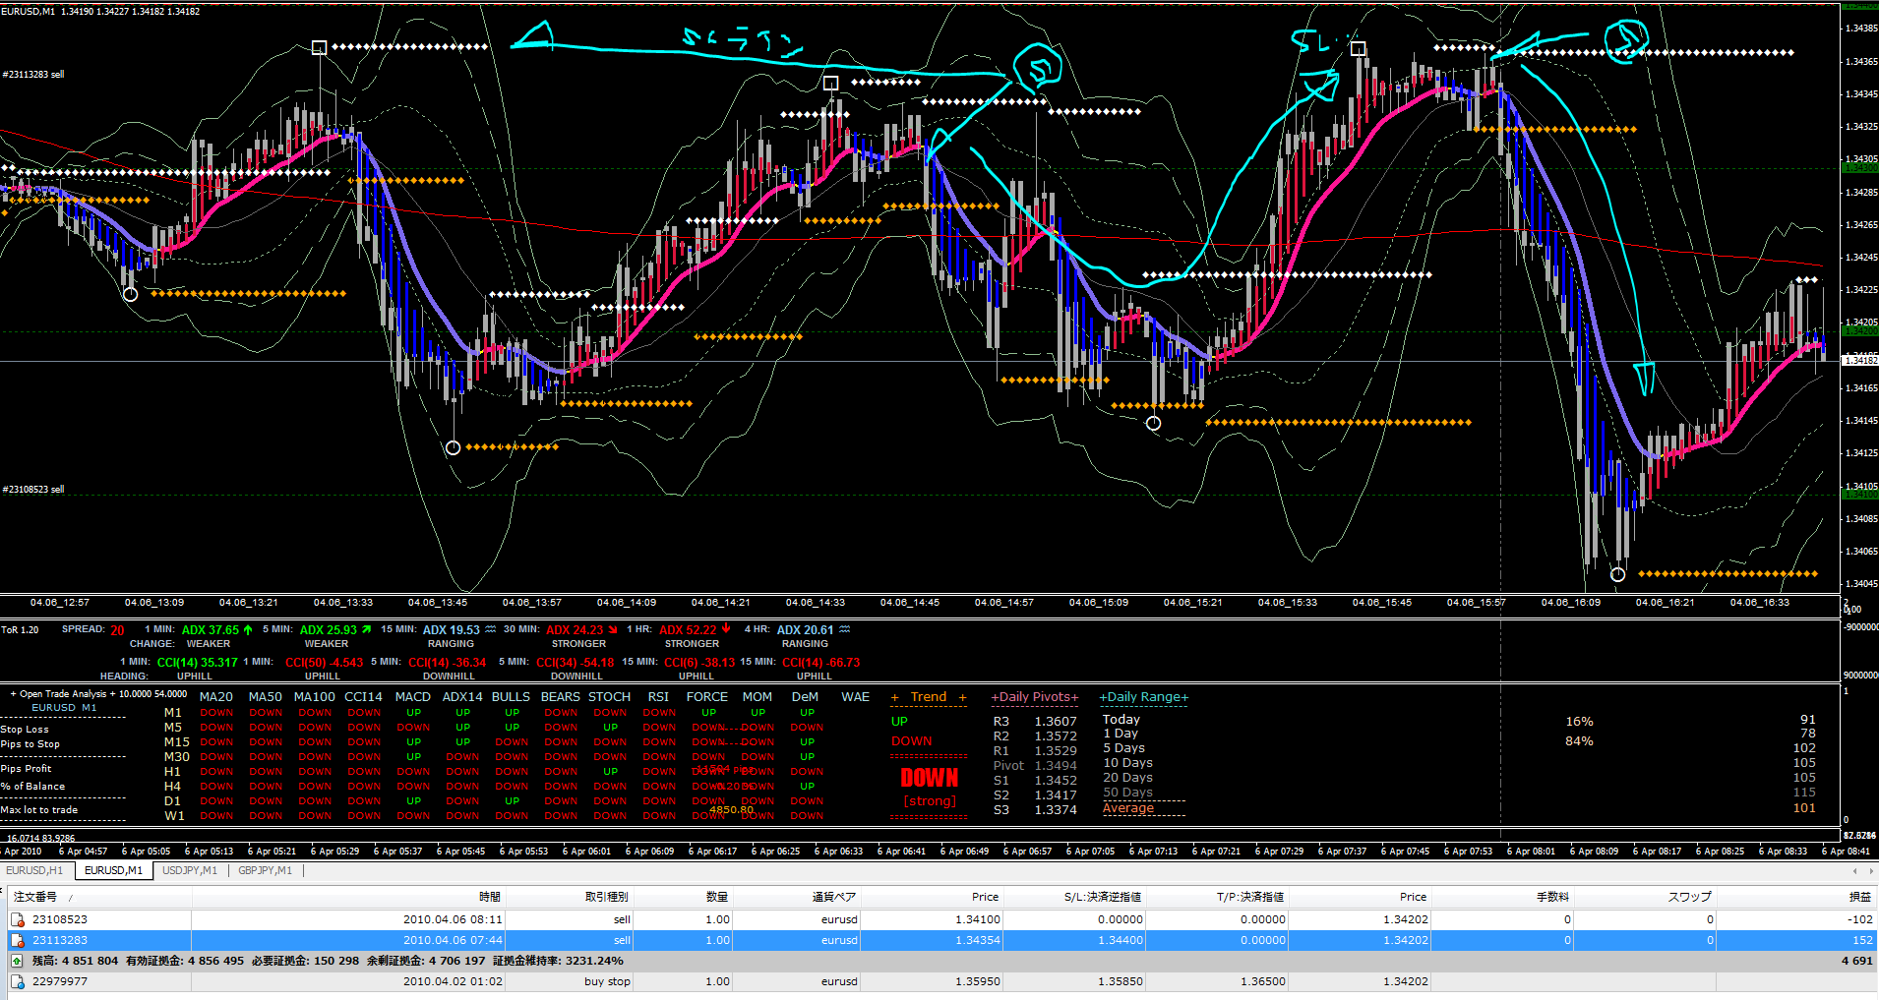
Task: Switch to the EURUSD,H1 chart tab
Action: (34, 870)
